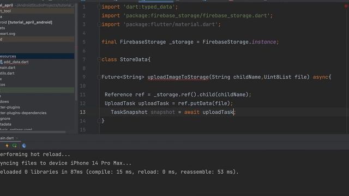Toggle the fold marker on line 3
This screenshot has height=196, width=349.
click(99, 24)
